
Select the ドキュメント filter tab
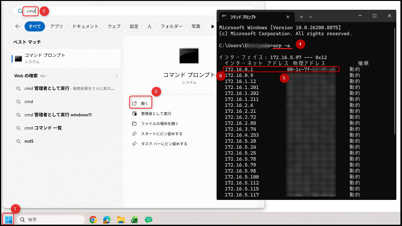(x=85, y=26)
